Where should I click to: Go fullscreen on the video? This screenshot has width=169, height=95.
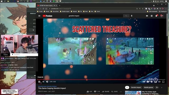click(163, 82)
